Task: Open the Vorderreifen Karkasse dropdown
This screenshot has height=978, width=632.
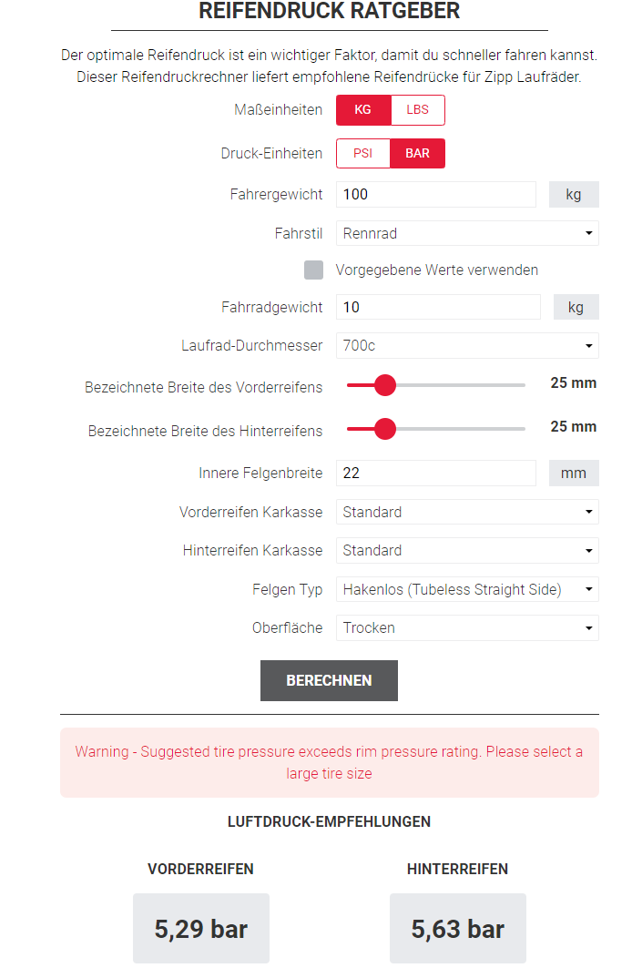Action: click(467, 512)
